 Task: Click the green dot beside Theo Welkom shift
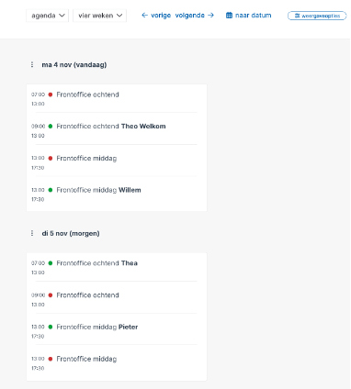click(x=51, y=127)
